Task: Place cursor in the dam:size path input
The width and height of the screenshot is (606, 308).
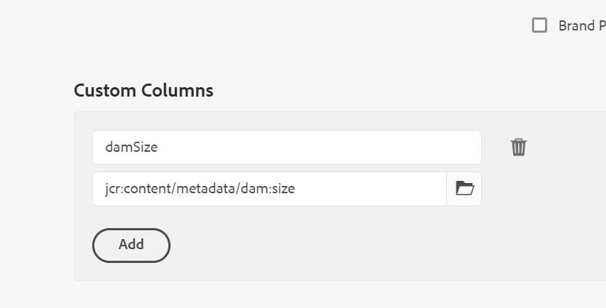Action: [x=269, y=189]
